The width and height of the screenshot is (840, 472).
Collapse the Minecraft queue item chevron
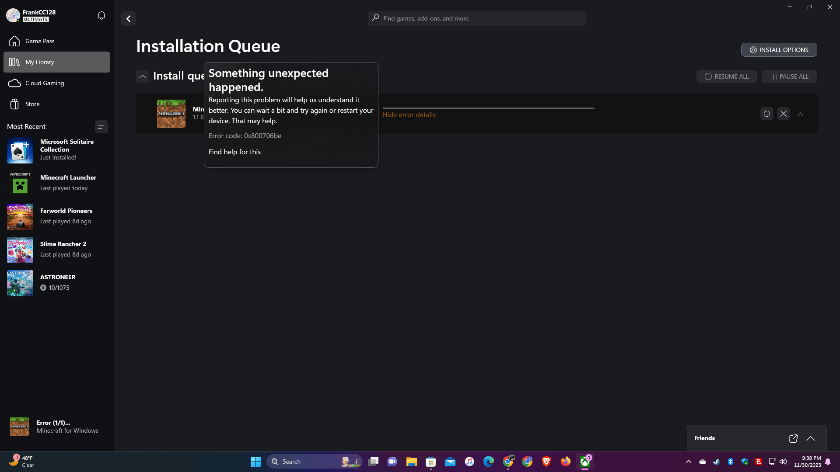point(800,115)
